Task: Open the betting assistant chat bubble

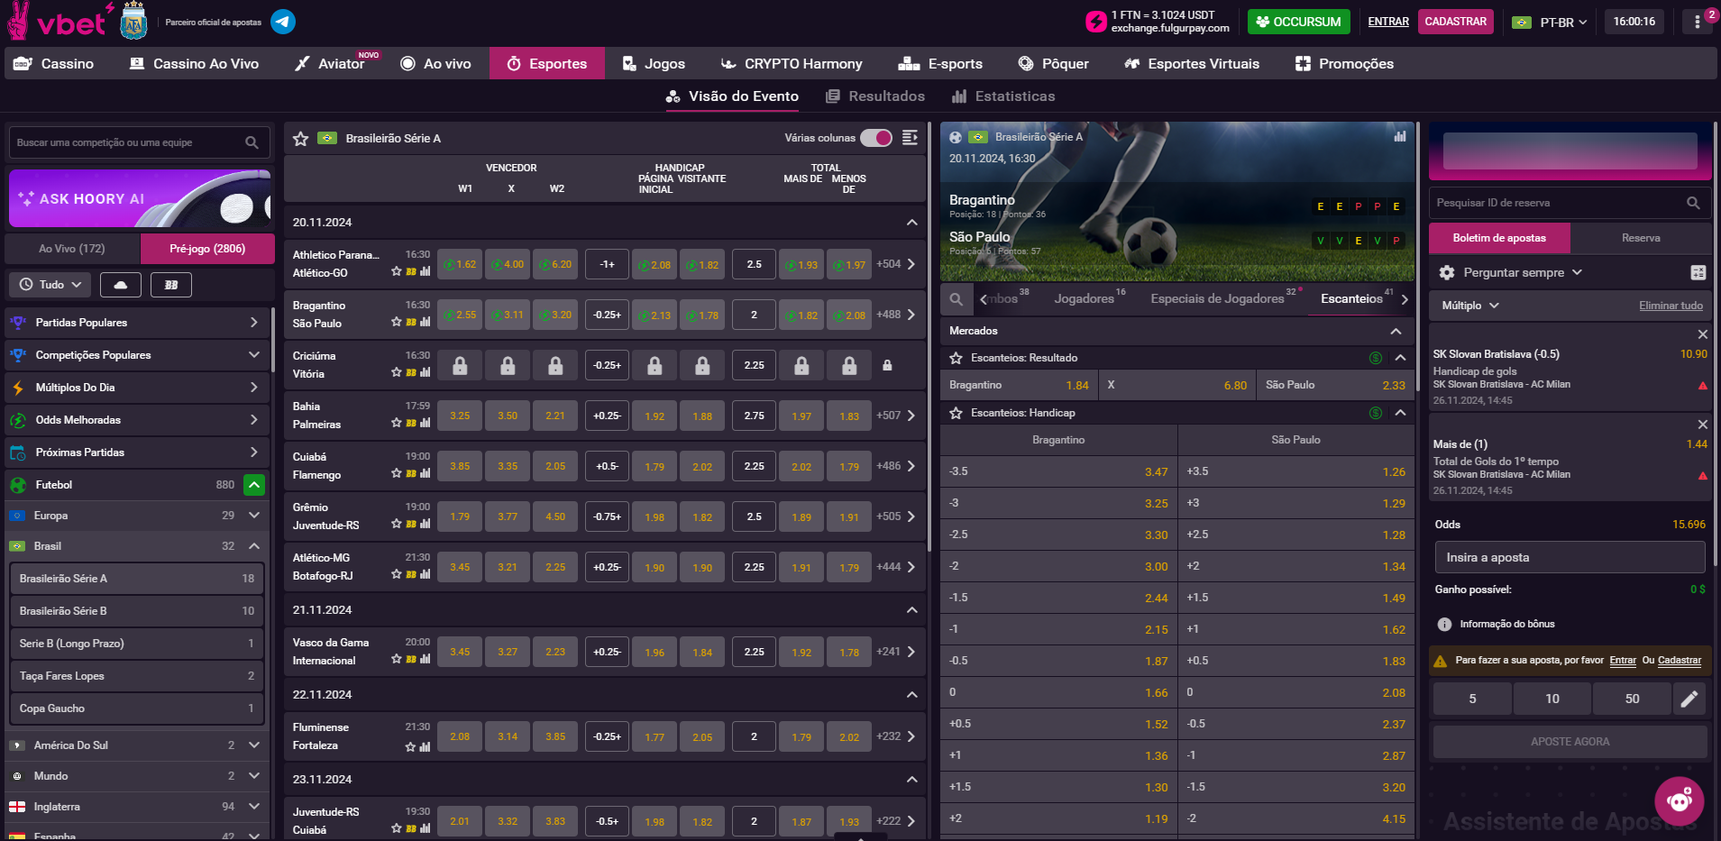Action: click(1680, 800)
